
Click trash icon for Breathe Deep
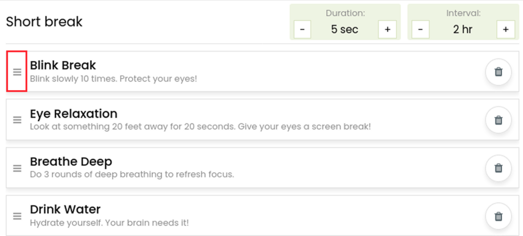click(x=498, y=168)
